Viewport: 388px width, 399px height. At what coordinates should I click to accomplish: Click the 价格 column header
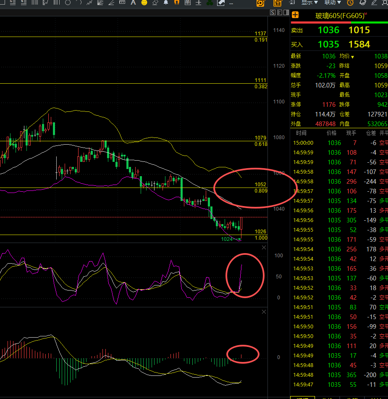(331, 133)
